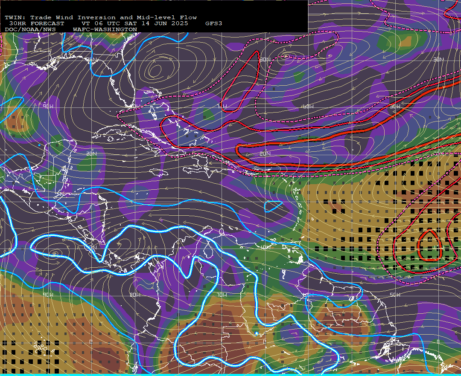This screenshot has width=461, height=376.
Task: Select the '30HR FORECAST' header text
Action: pos(36,23)
